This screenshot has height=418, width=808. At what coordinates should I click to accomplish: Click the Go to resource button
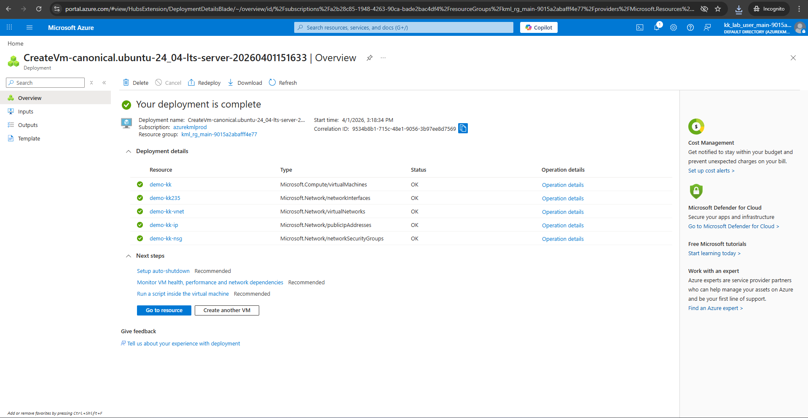point(164,310)
